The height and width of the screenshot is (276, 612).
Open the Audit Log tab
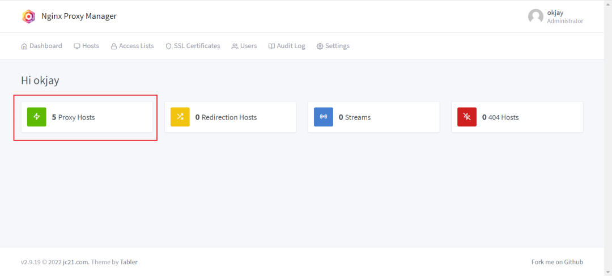287,46
